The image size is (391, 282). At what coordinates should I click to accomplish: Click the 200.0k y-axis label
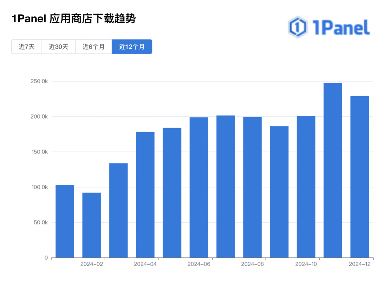coord(39,117)
